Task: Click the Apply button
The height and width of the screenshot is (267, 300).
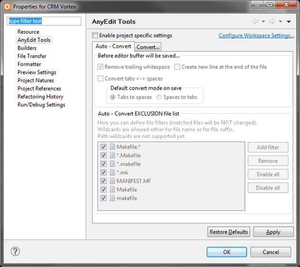Action: 273,232
